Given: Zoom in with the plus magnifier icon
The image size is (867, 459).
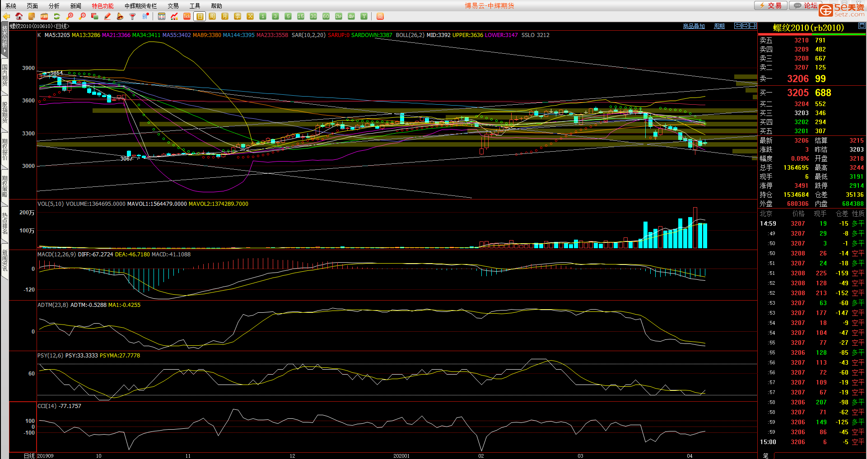Looking at the screenshot, I should pyautogui.click(x=70, y=16).
